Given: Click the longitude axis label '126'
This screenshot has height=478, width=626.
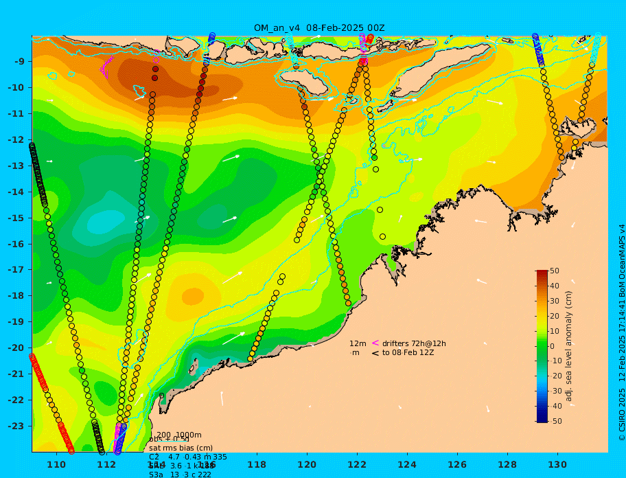Looking at the screenshot, I should (457, 464).
